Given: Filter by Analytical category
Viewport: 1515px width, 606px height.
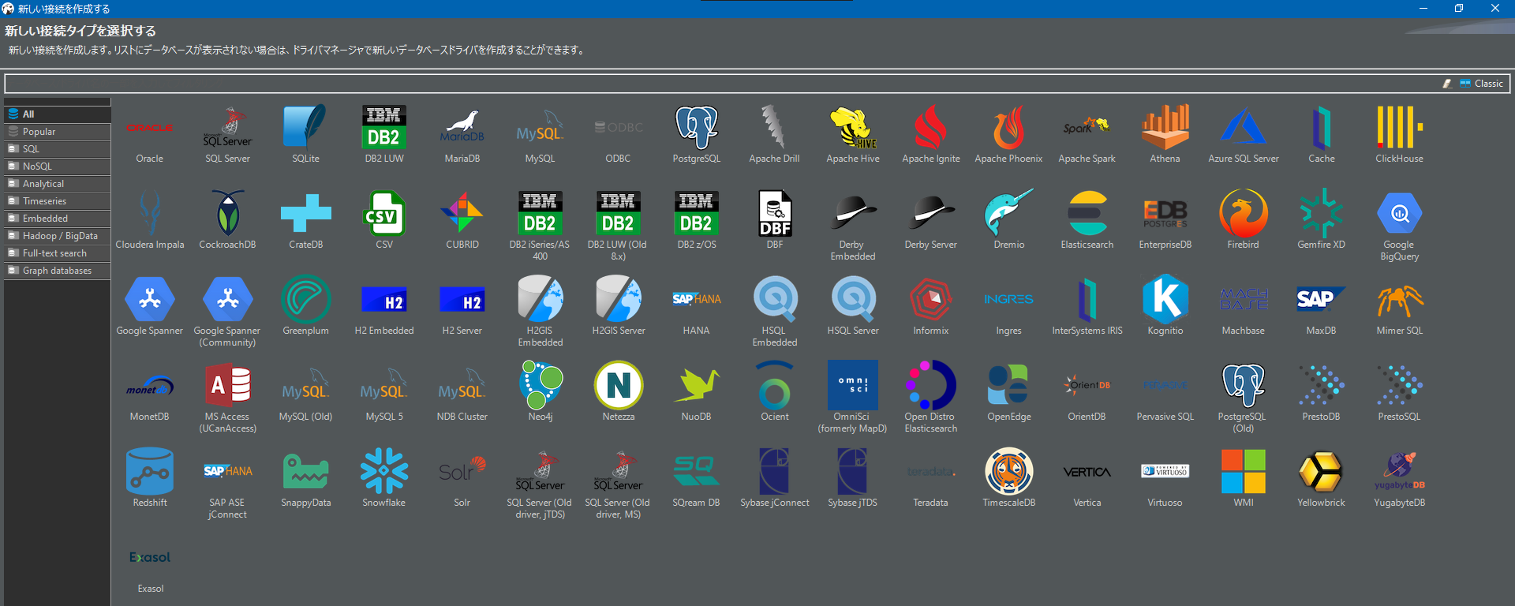Looking at the screenshot, I should (57, 184).
